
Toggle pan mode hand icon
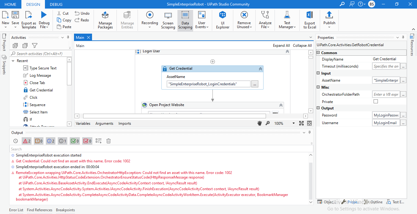click(x=260, y=123)
